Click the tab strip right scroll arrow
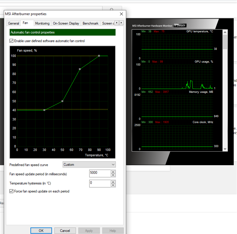The height and width of the screenshot is (234, 237). point(121,23)
